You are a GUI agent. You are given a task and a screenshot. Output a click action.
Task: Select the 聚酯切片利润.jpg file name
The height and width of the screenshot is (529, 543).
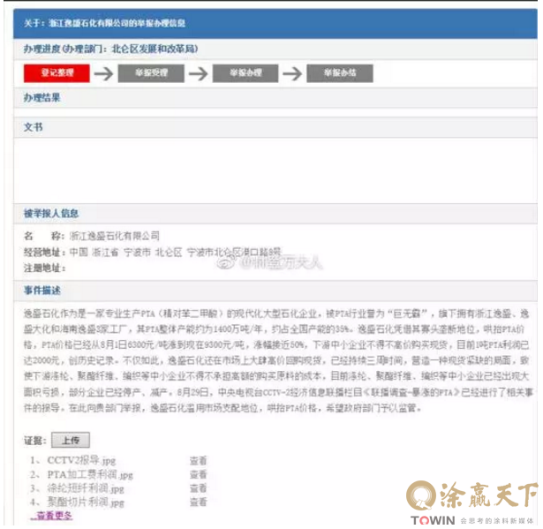click(x=86, y=503)
